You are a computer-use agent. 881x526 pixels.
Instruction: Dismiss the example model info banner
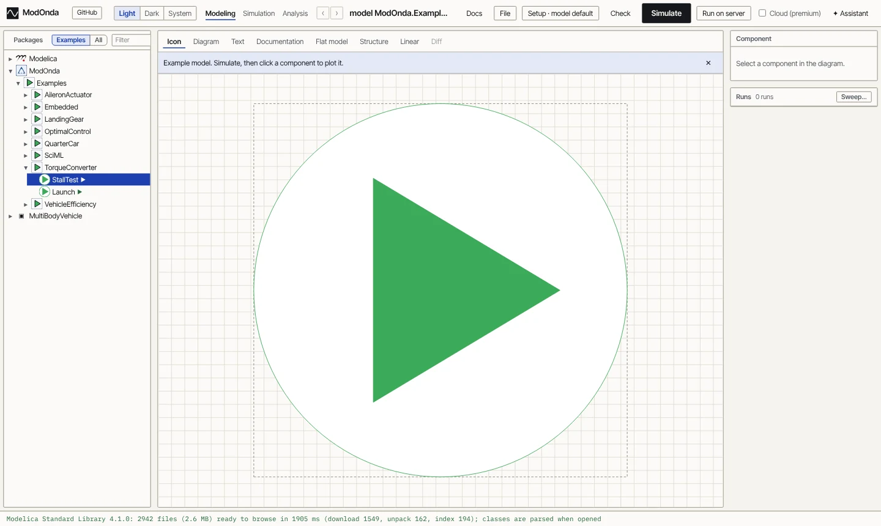708,63
